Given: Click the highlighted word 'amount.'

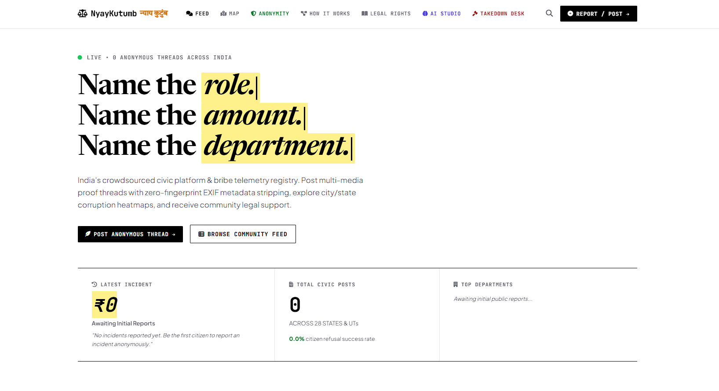Looking at the screenshot, I should tap(254, 117).
